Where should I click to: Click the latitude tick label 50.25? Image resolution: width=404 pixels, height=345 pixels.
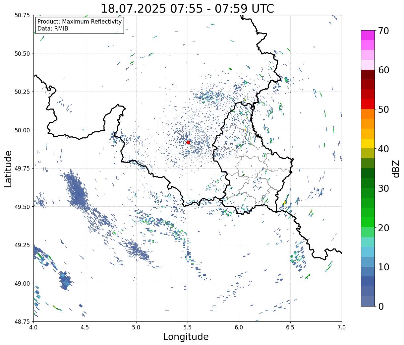click(x=22, y=92)
